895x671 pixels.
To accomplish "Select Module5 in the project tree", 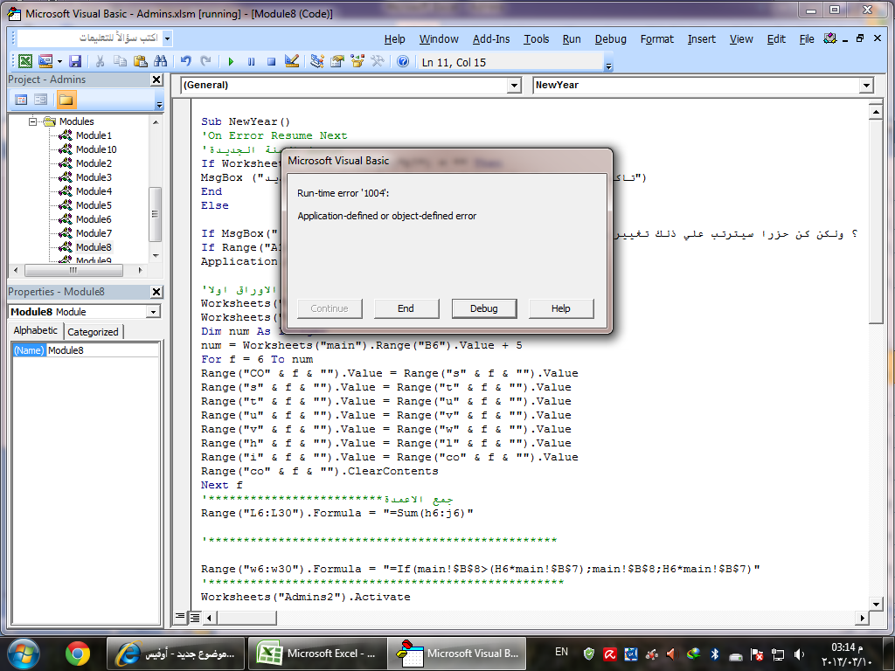I will click(x=94, y=205).
